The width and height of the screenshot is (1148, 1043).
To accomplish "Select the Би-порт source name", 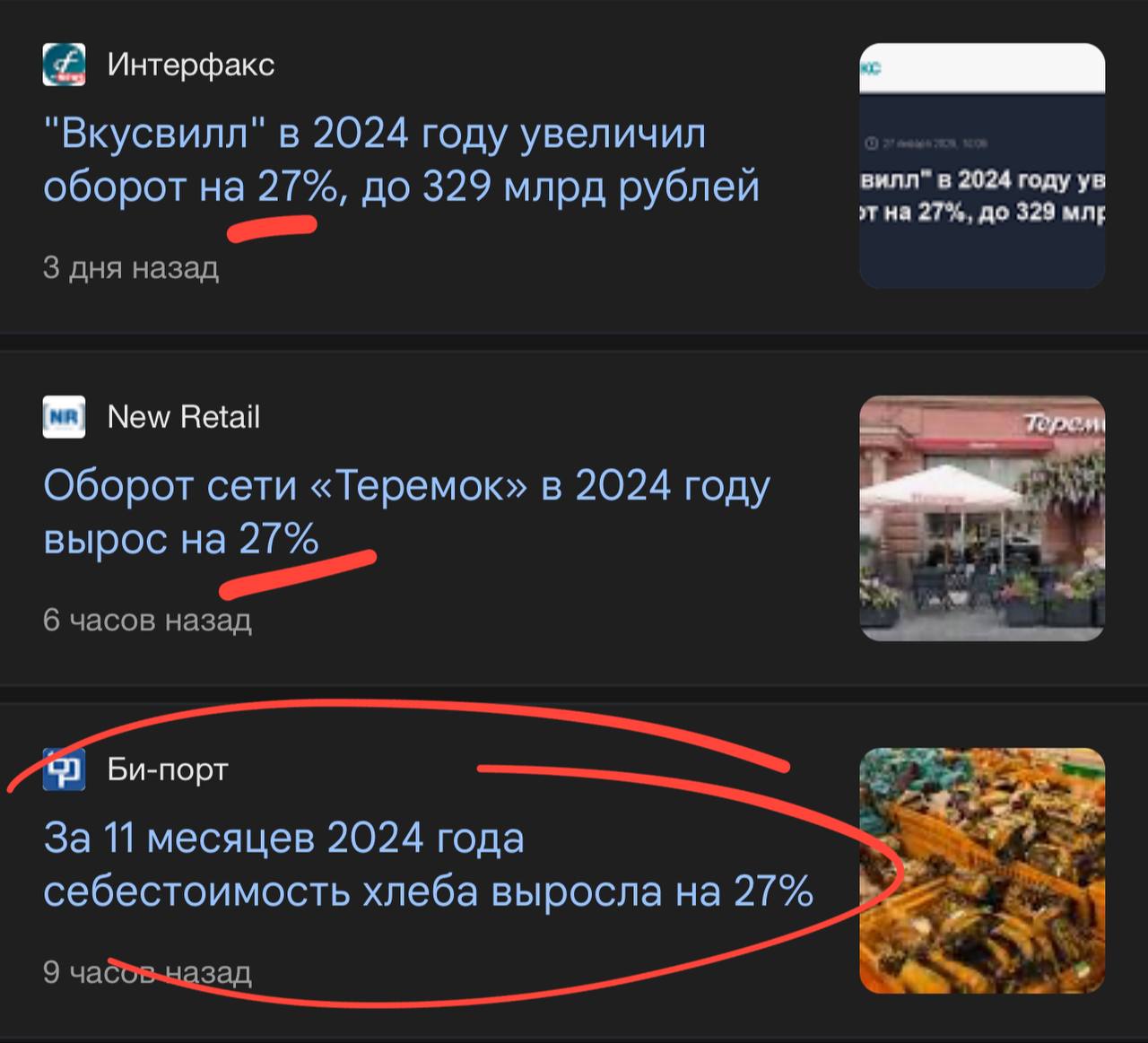I will pyautogui.click(x=168, y=769).
